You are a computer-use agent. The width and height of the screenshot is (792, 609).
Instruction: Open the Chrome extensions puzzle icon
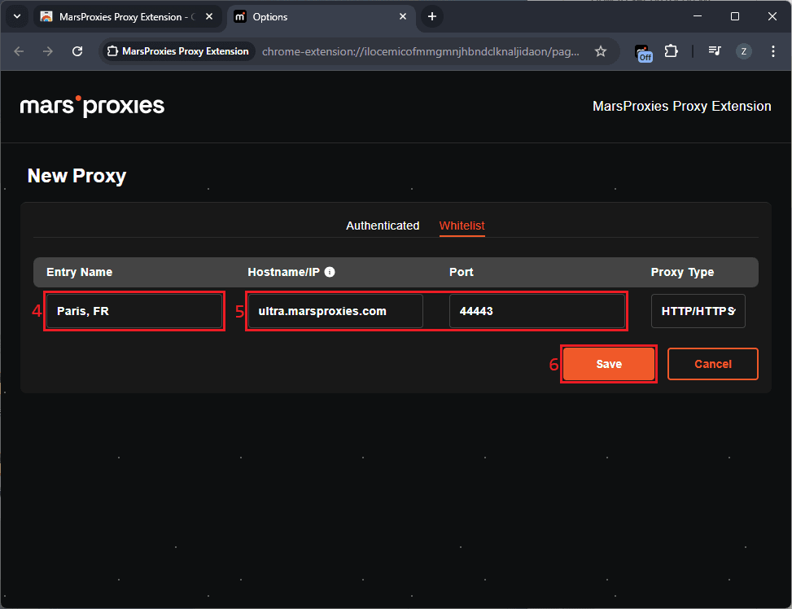click(x=671, y=51)
